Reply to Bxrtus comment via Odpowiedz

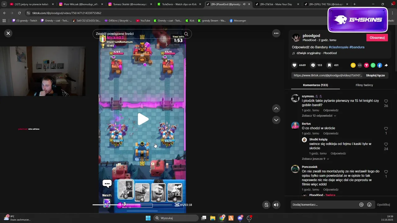click(x=331, y=133)
